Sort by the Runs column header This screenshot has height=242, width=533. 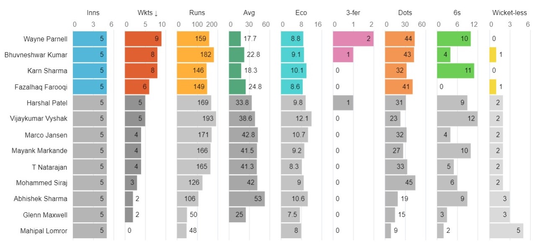[196, 13]
